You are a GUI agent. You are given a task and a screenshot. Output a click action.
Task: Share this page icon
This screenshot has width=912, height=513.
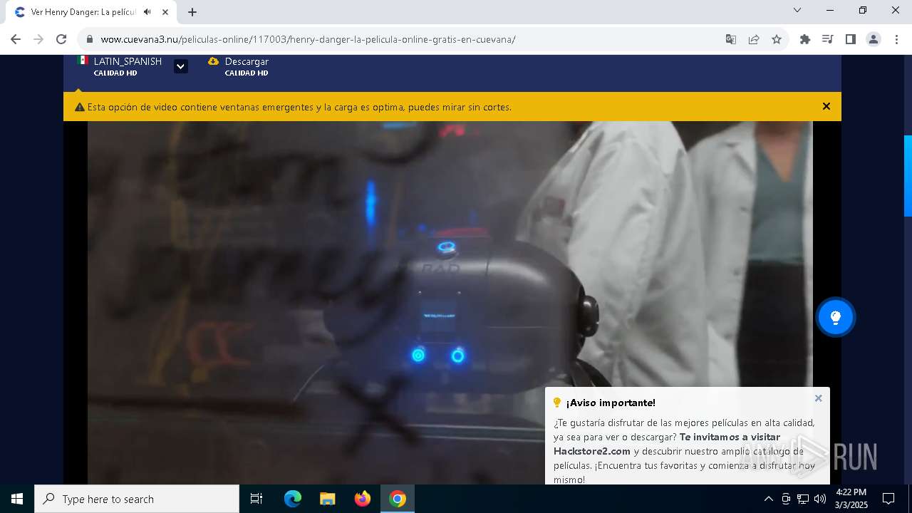click(x=754, y=39)
